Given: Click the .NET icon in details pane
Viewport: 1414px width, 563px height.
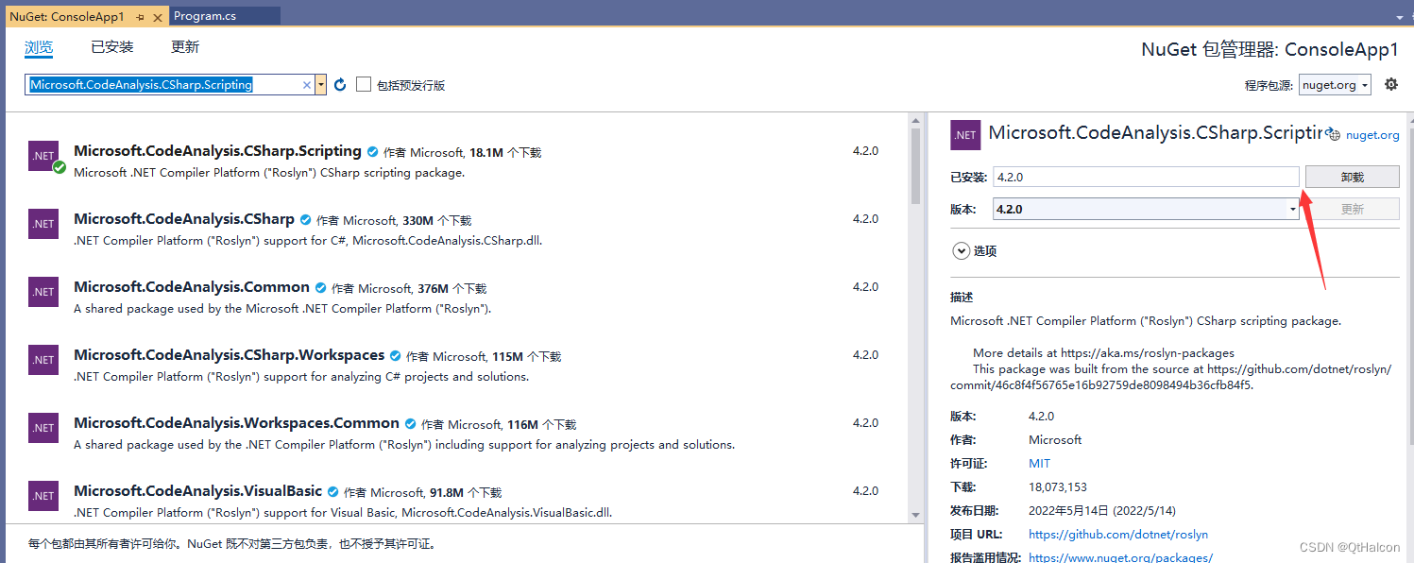Looking at the screenshot, I should tap(965, 135).
